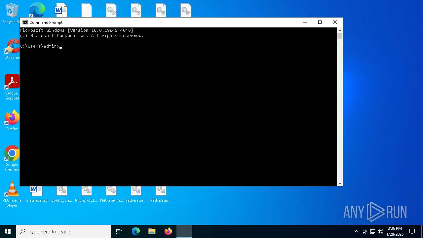The height and width of the screenshot is (238, 423).
Task: Open the Recycle Bin desktop icon
Action: pos(12,13)
